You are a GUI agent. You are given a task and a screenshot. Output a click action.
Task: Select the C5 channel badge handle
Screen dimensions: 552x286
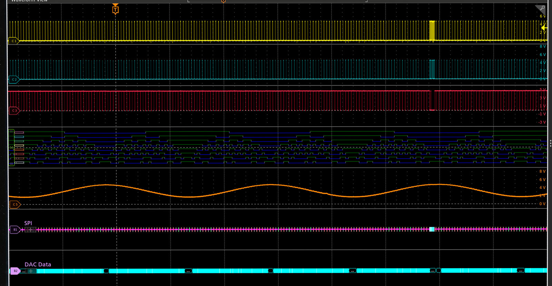coord(15,204)
